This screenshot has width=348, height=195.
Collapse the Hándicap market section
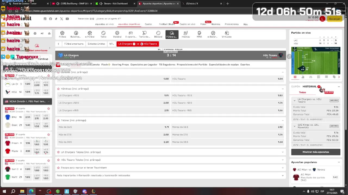point(283,89)
